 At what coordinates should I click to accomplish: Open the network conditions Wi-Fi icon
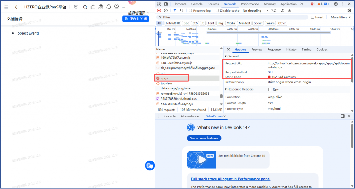[x=274, y=11]
